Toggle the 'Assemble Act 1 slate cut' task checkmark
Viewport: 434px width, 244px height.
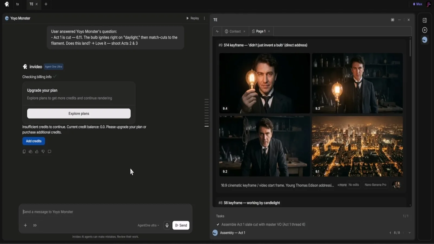click(x=218, y=224)
